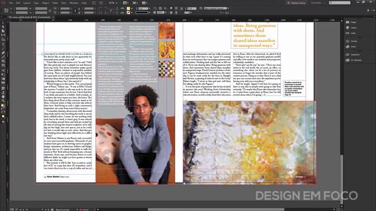Click the vertical scrollbar thumb
This screenshot has height=211, width=376.
coord(342,179)
